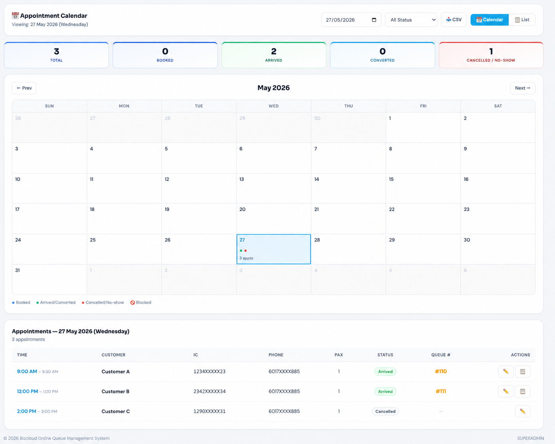Click the Customer B name
Image resolution: width=555 pixels, height=444 pixels.
116,391
